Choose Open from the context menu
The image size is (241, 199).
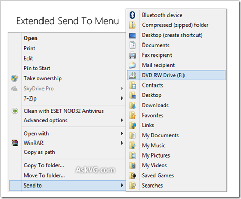[x=31, y=38]
